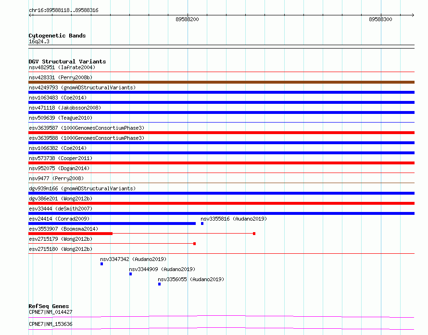The width and height of the screenshot is (428, 335).
Task: Select the blue square marker of nsv3355816
Action: [202, 223]
